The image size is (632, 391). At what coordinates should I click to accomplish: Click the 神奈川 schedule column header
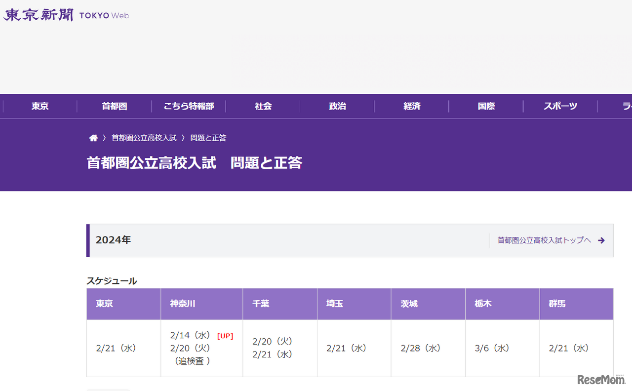click(183, 304)
